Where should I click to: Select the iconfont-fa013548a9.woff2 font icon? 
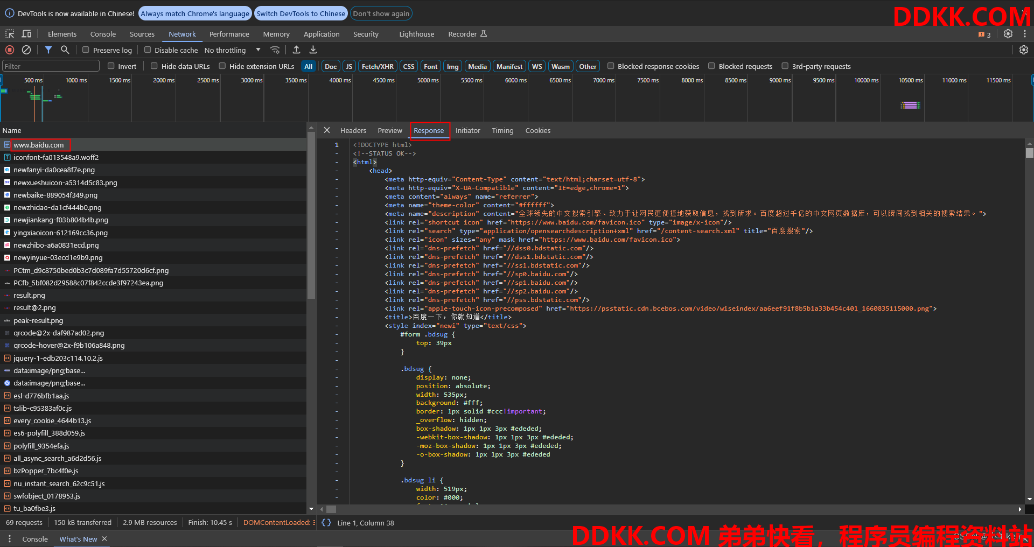7,157
